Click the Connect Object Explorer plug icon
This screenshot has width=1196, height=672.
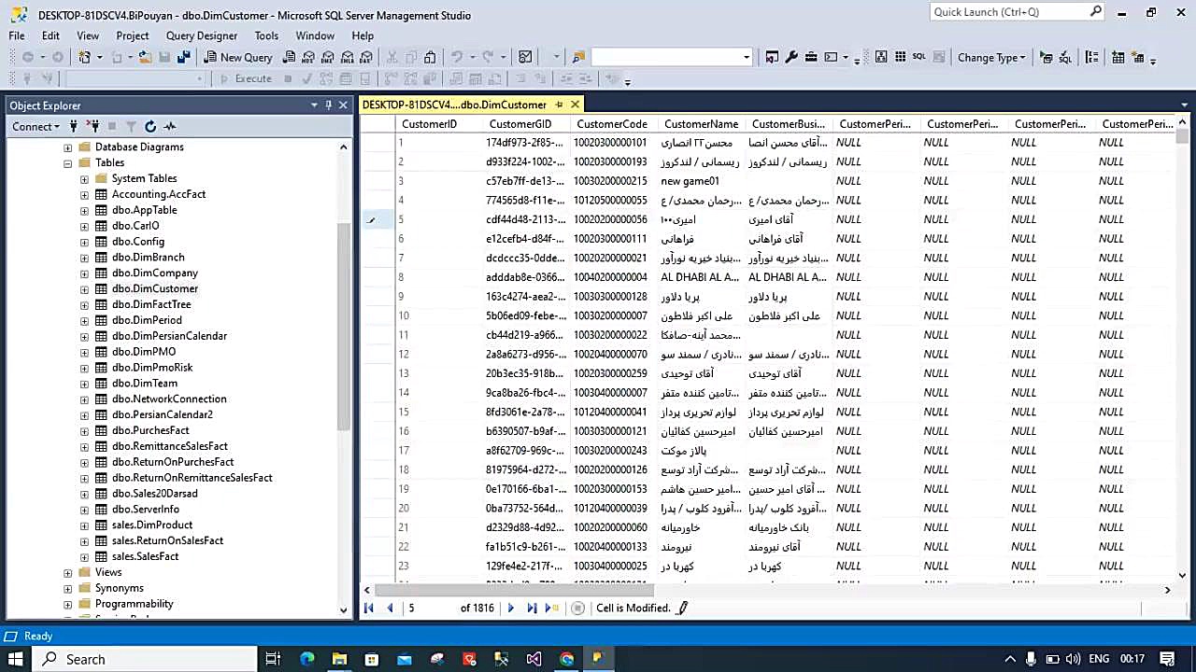click(x=75, y=126)
